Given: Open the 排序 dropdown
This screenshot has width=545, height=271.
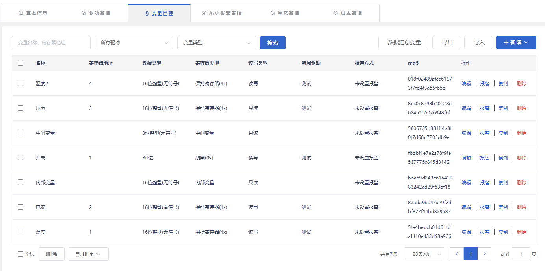Looking at the screenshot, I should 89,254.
